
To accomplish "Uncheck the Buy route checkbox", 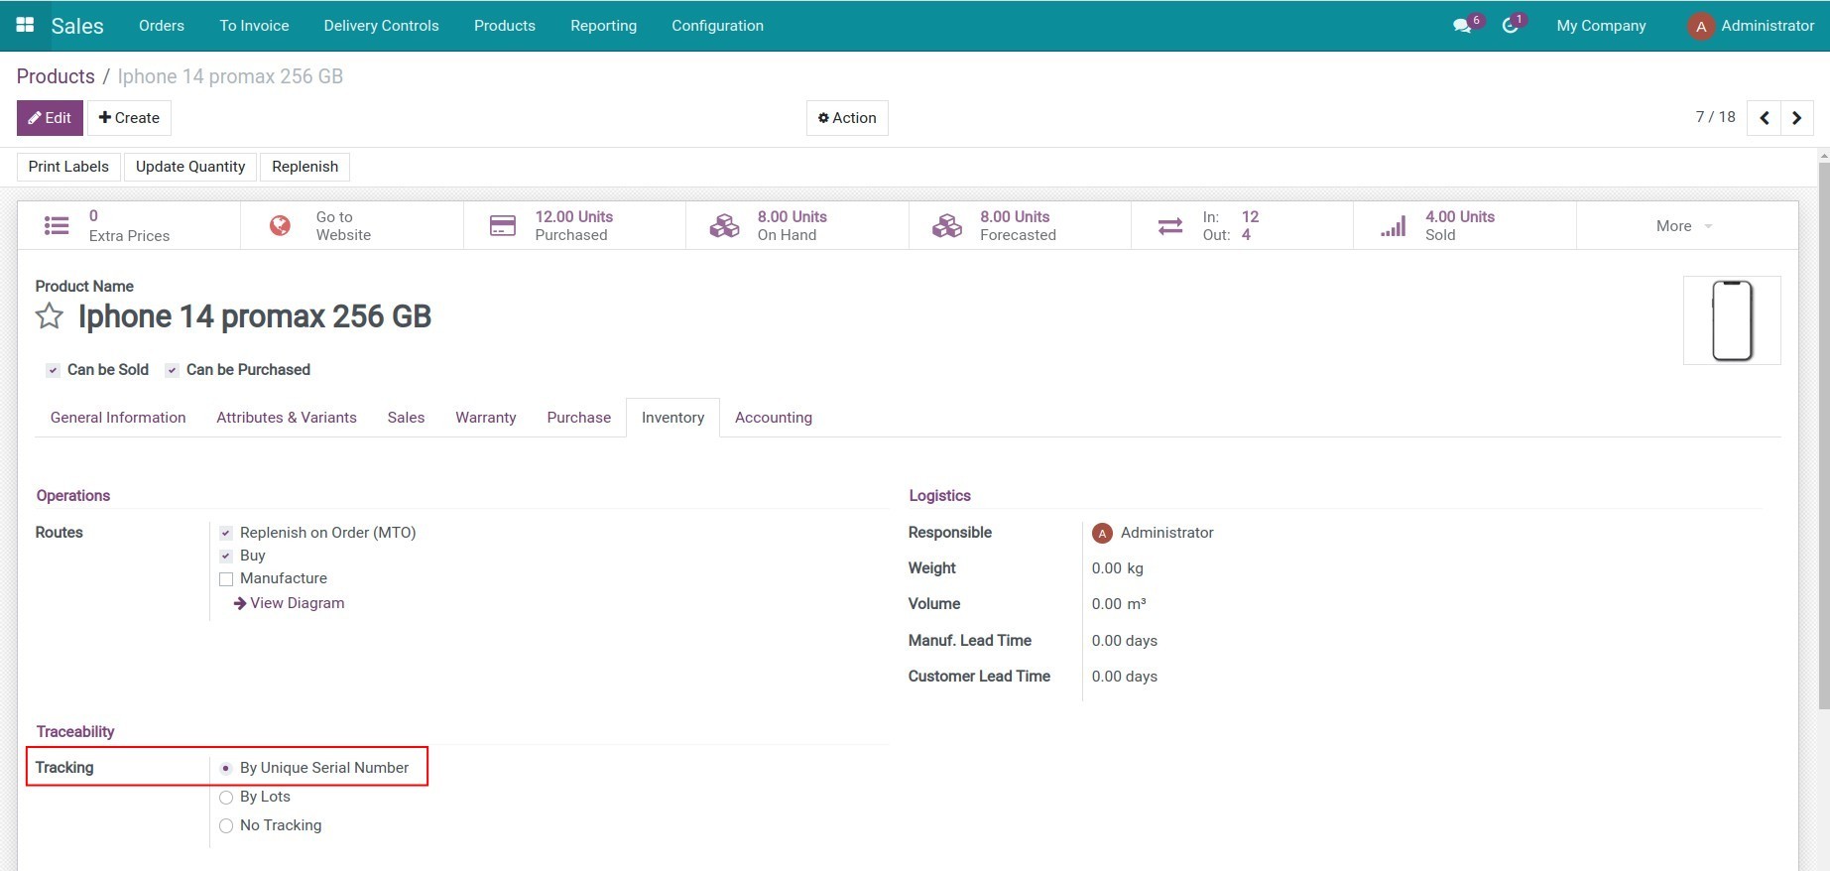I will pos(226,557).
